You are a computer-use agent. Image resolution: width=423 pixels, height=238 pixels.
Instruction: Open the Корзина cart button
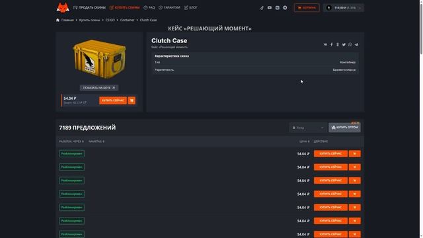click(x=307, y=8)
